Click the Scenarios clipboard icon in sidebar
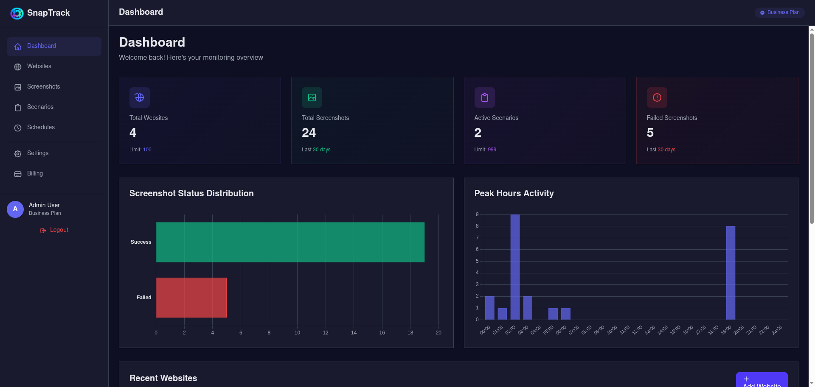This screenshot has height=387, width=815. pyautogui.click(x=18, y=107)
